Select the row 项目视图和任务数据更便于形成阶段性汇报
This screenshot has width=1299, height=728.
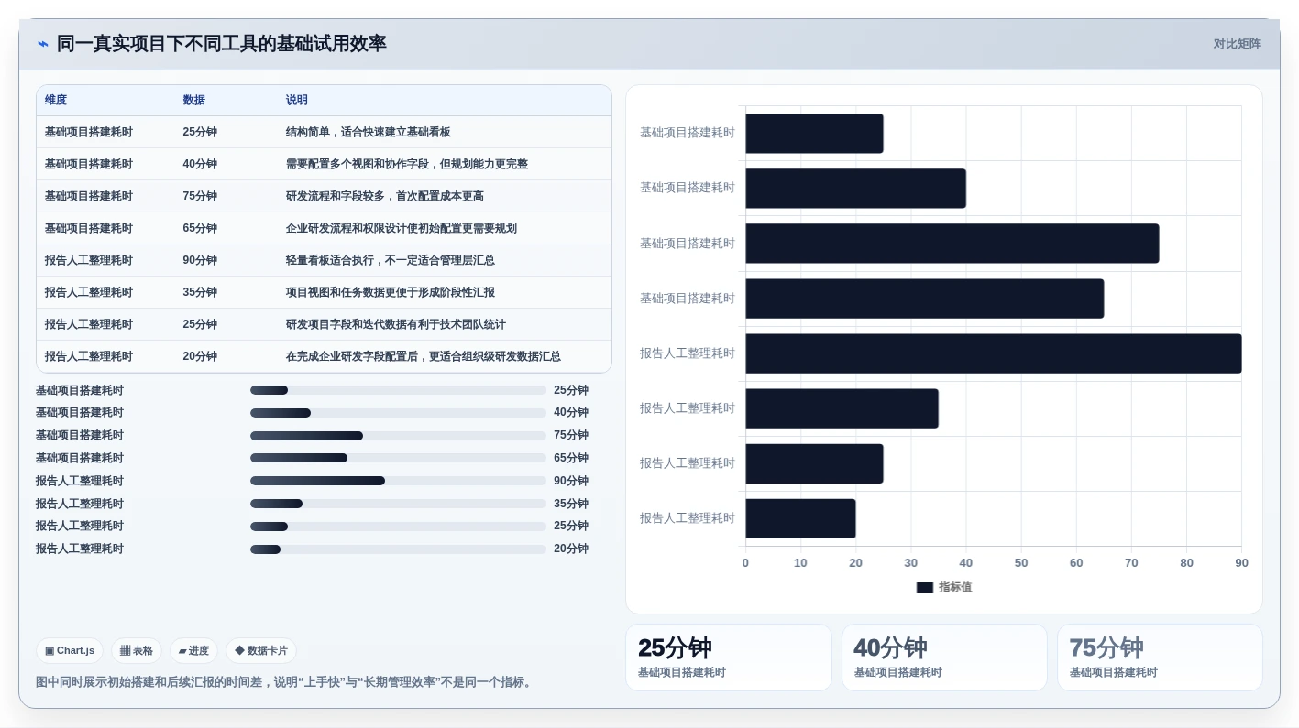(324, 292)
